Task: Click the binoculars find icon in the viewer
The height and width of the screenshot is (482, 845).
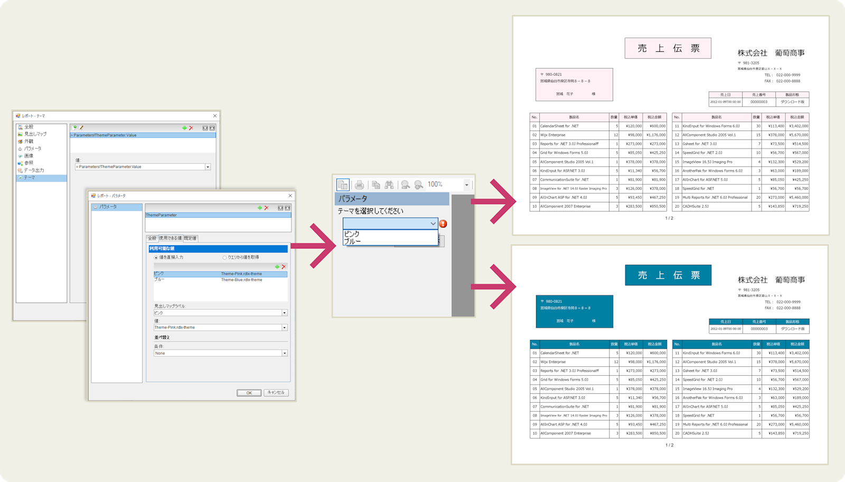Action: 389,184
